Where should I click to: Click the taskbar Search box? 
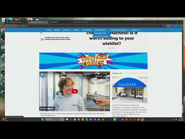coord(55,120)
